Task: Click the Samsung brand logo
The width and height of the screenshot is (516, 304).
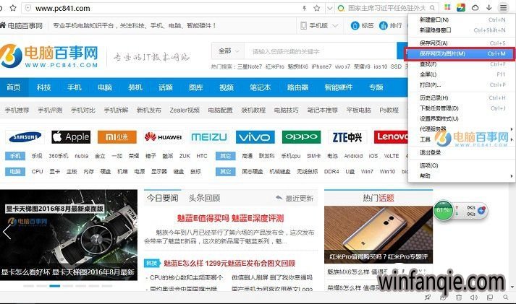Action: pyautogui.click(x=25, y=137)
